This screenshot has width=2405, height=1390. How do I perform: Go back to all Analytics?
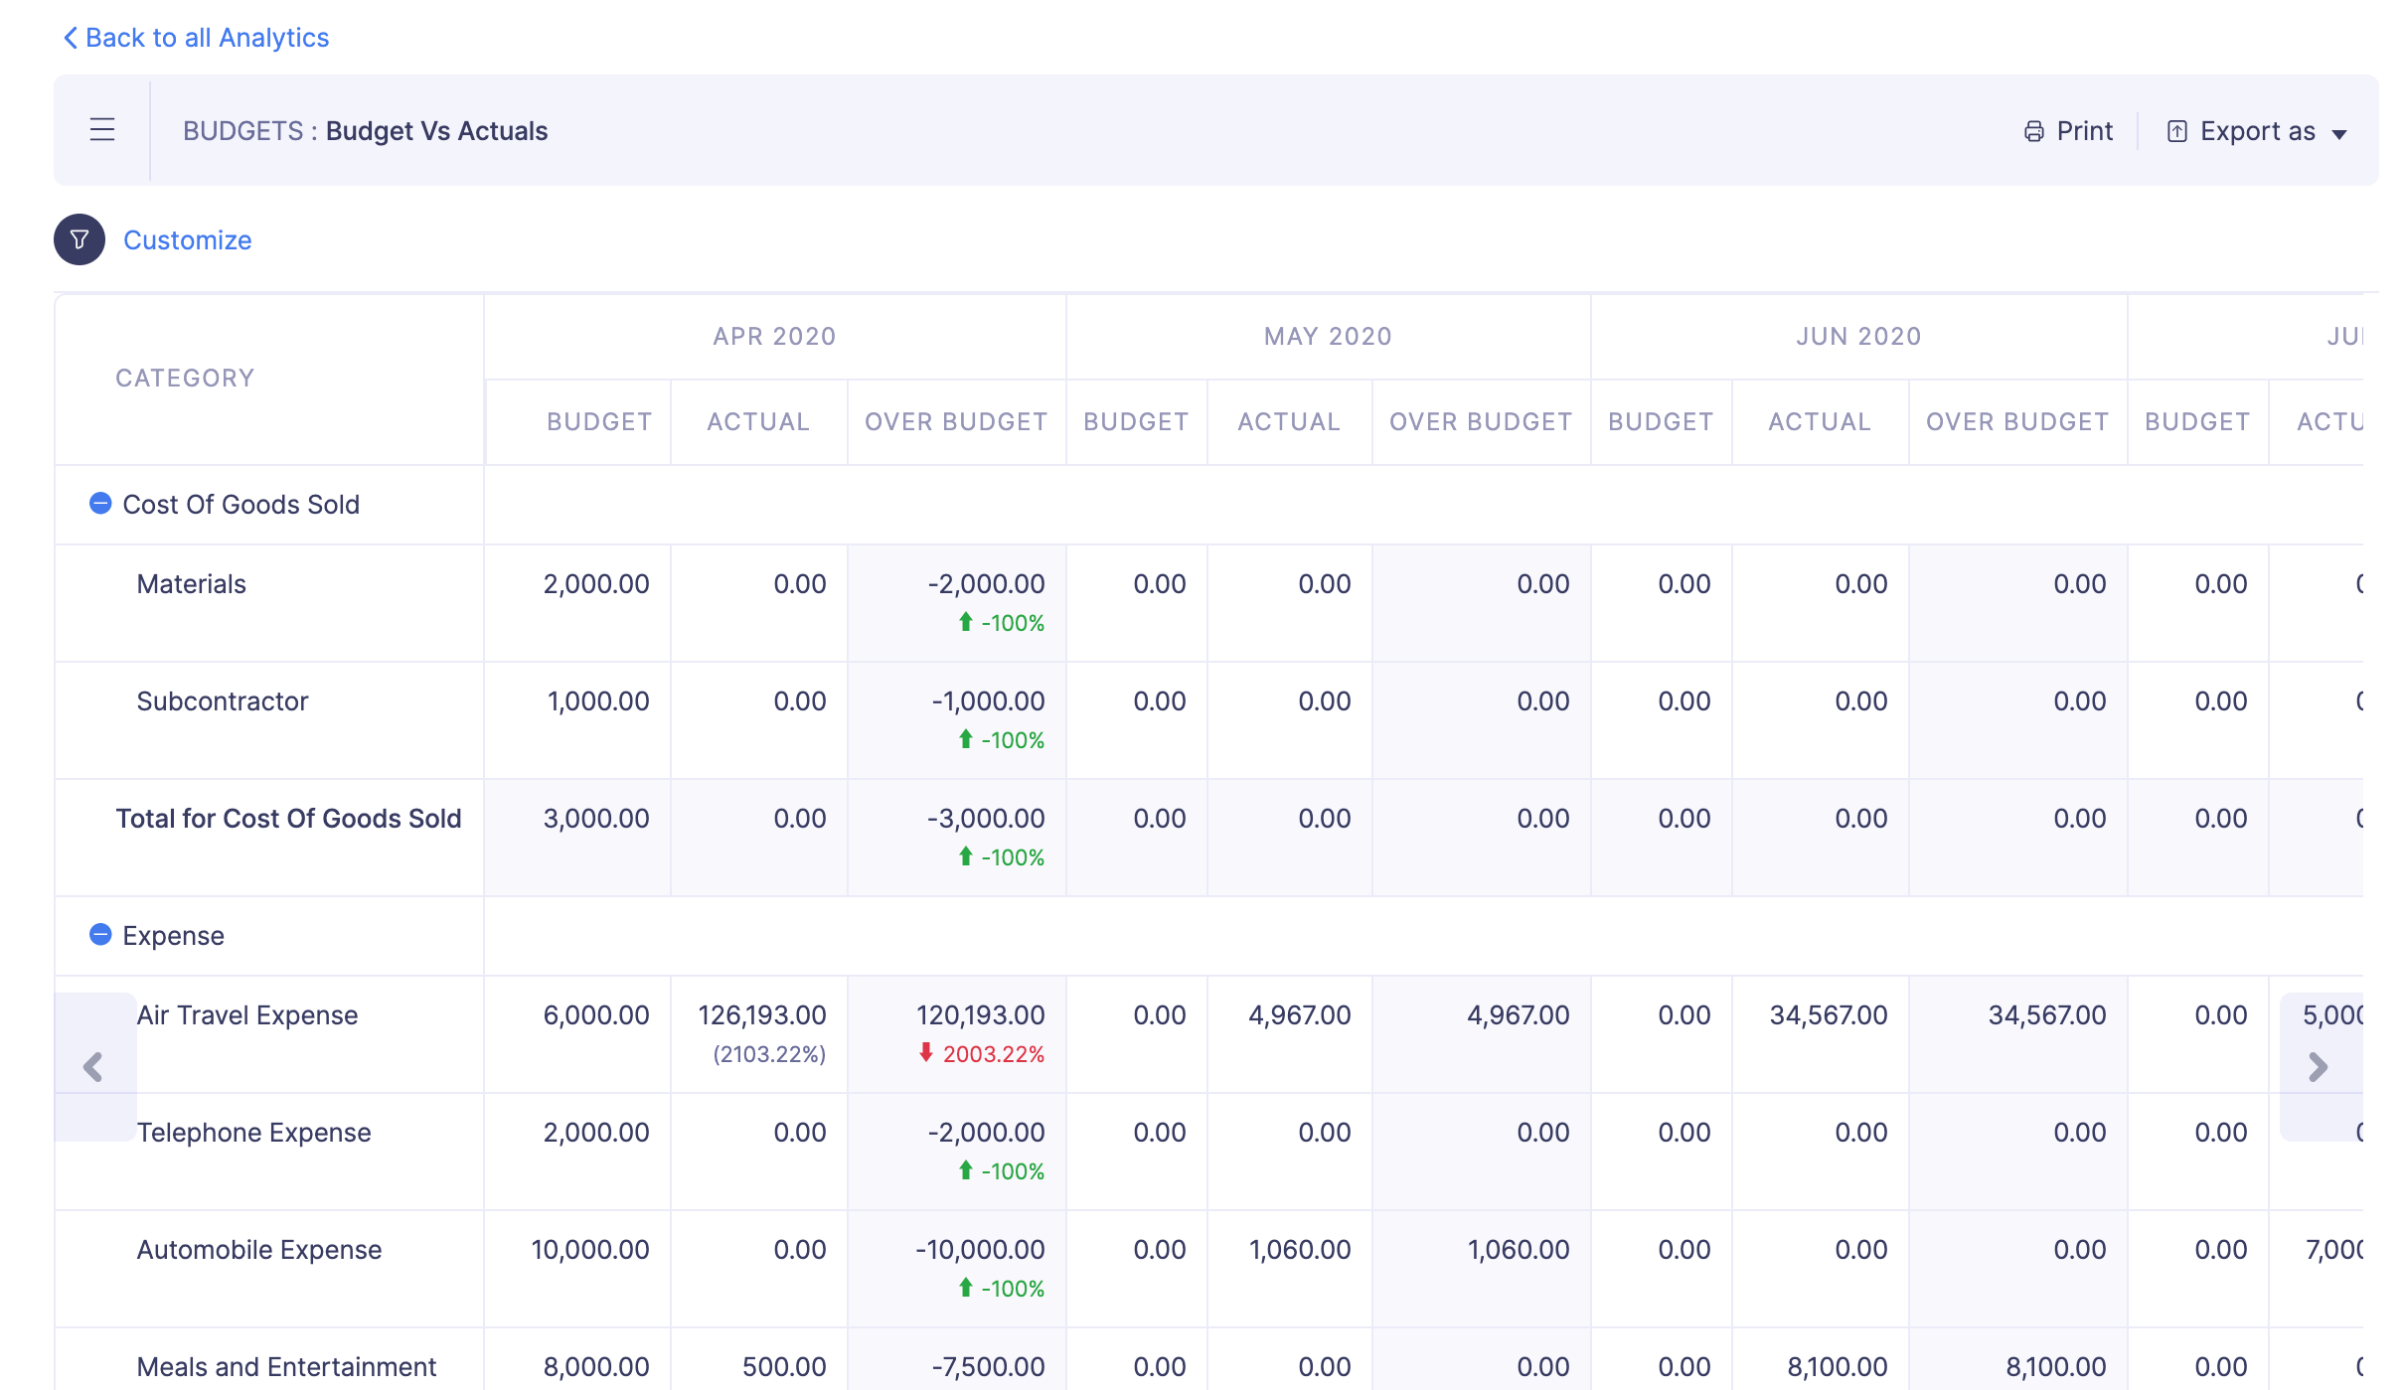(207, 38)
